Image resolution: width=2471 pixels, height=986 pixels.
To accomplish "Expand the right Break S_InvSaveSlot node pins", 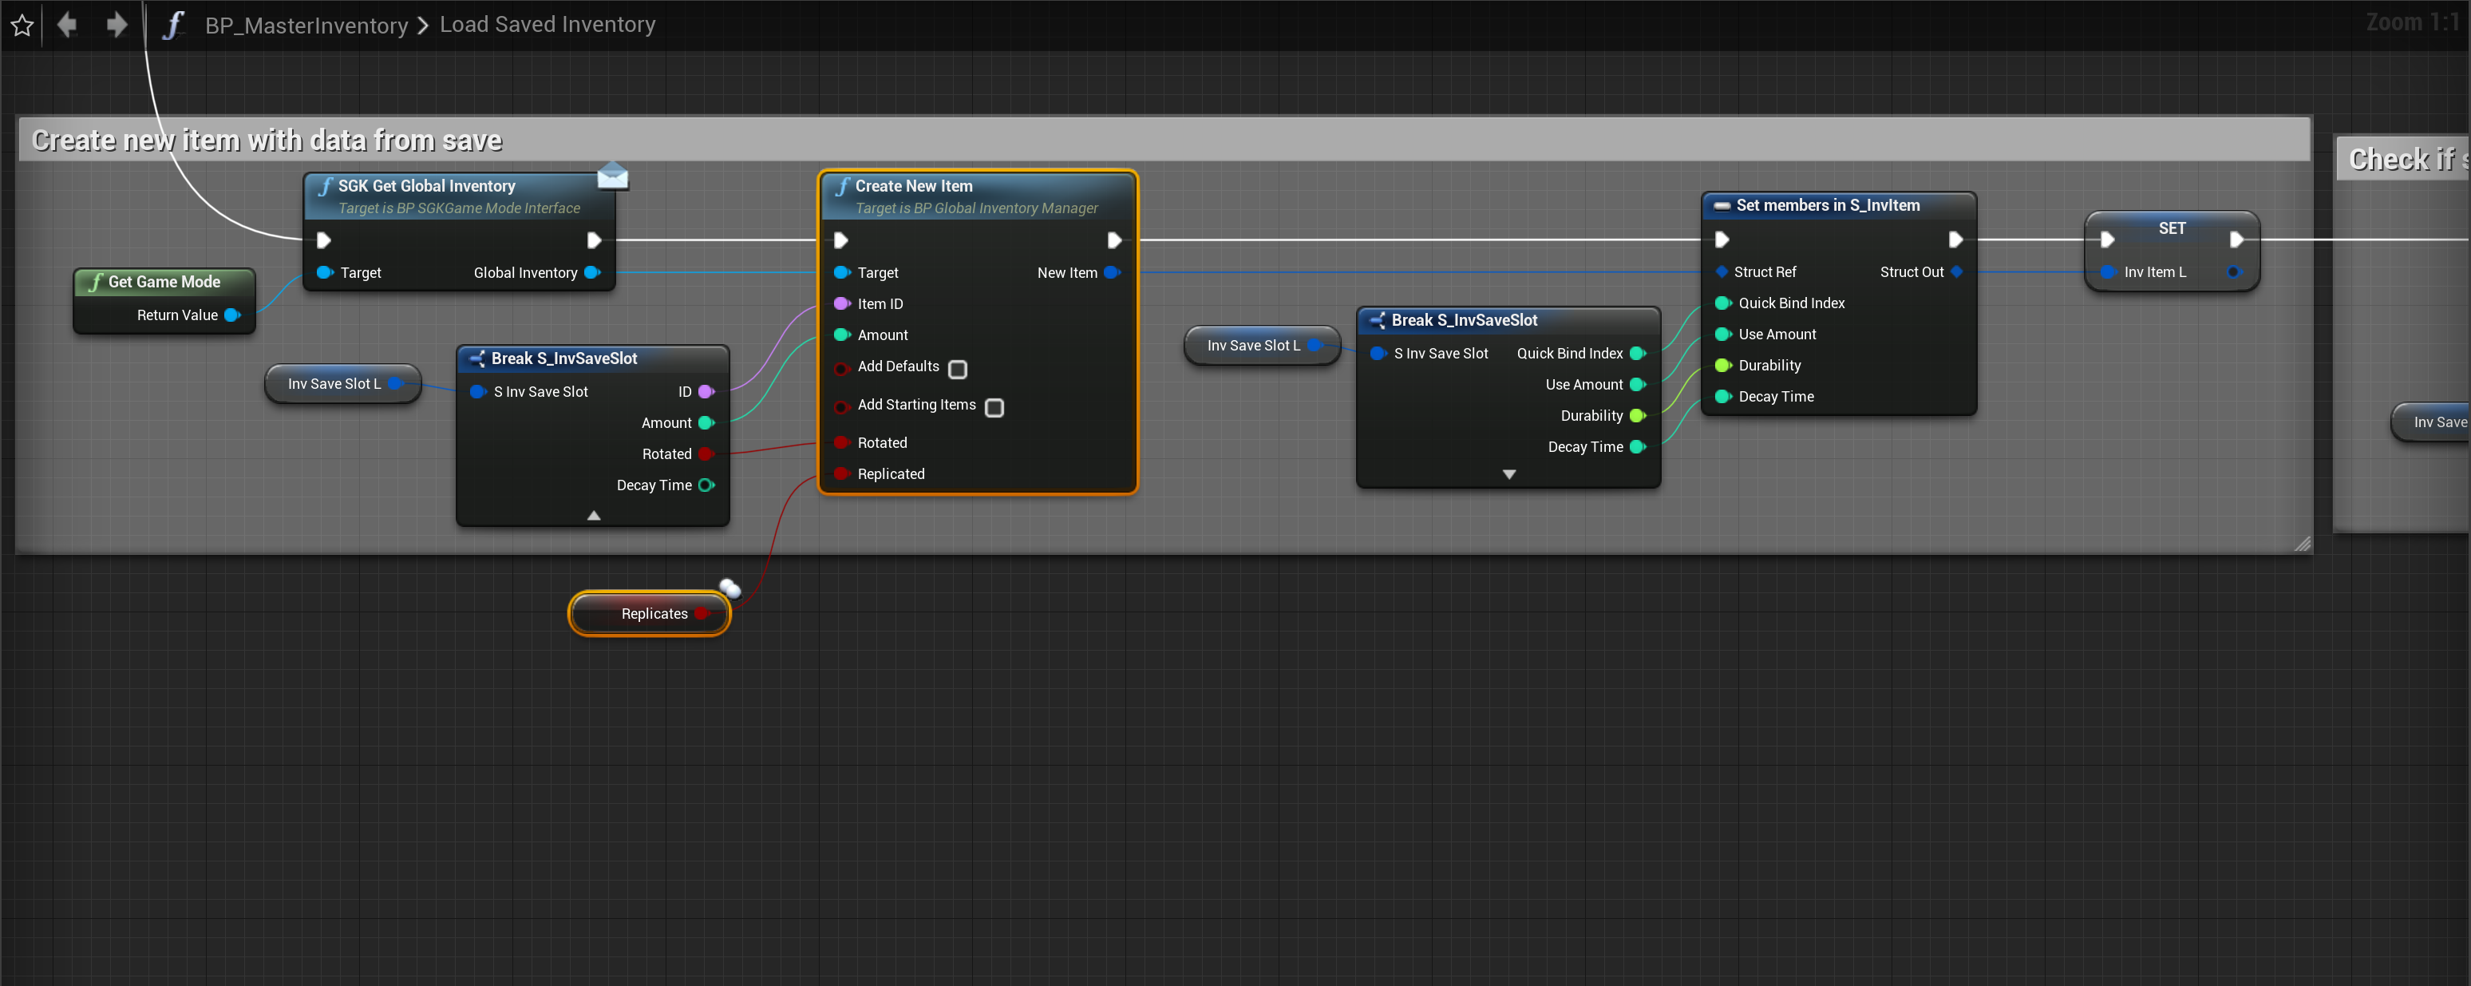I will 1509,475.
